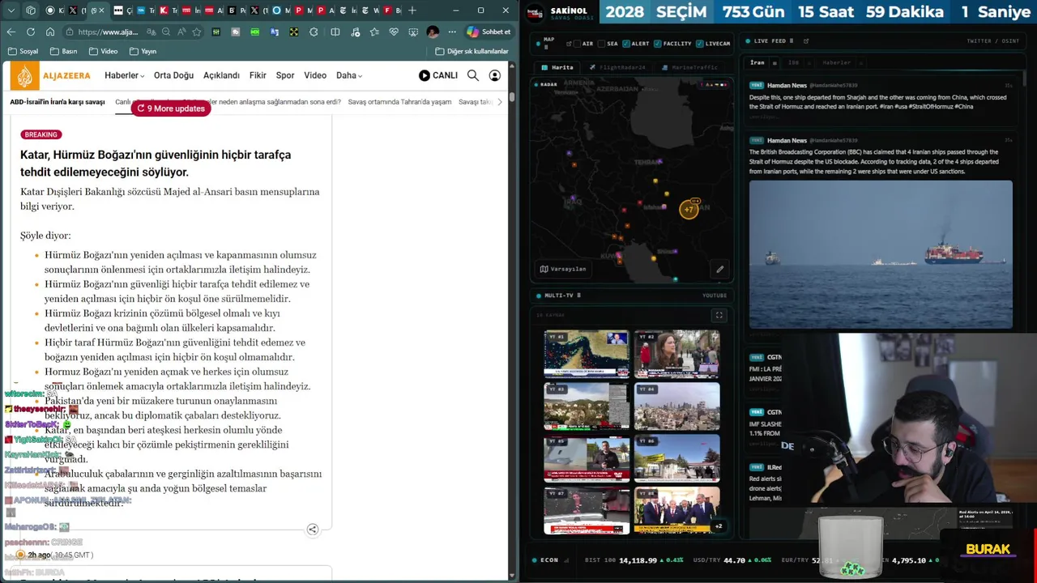Click the Al Jazeera logo
Image resolution: width=1037 pixels, height=583 pixels.
[51, 75]
